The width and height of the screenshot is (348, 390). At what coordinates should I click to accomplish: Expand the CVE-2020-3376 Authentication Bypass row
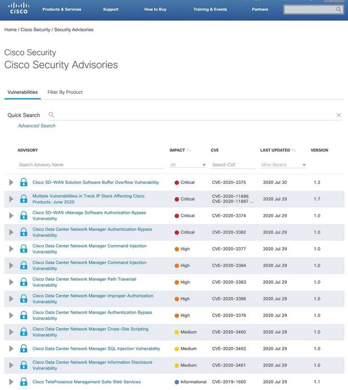click(x=11, y=315)
